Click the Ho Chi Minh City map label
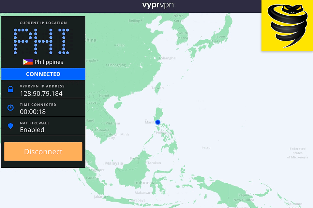The image size is (313, 208). [x=119, y=136]
